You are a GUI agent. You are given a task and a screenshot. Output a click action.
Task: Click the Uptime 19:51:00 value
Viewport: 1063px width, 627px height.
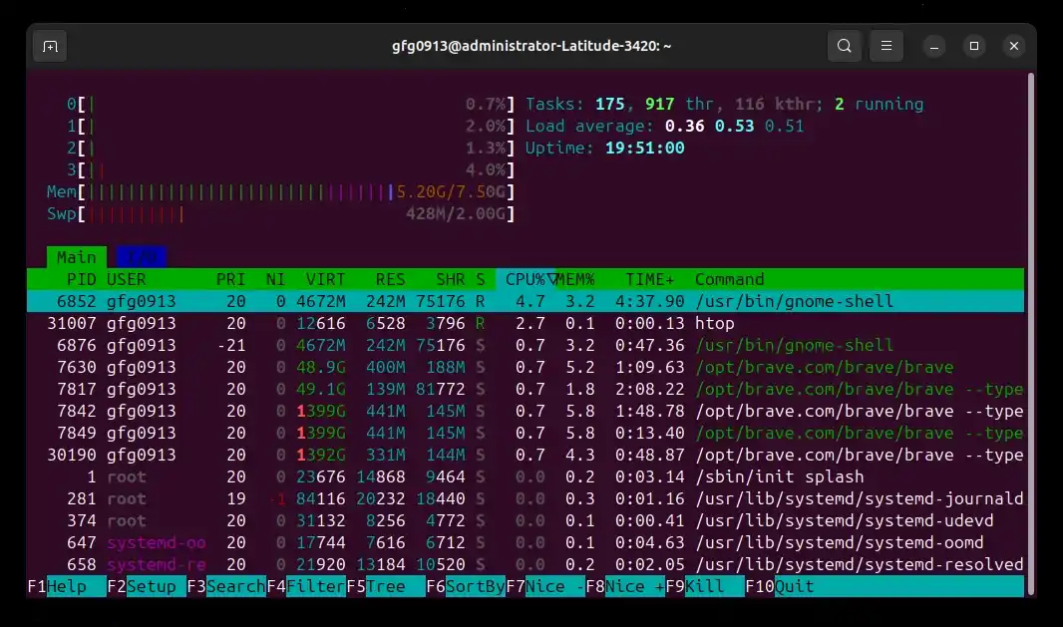tap(645, 148)
